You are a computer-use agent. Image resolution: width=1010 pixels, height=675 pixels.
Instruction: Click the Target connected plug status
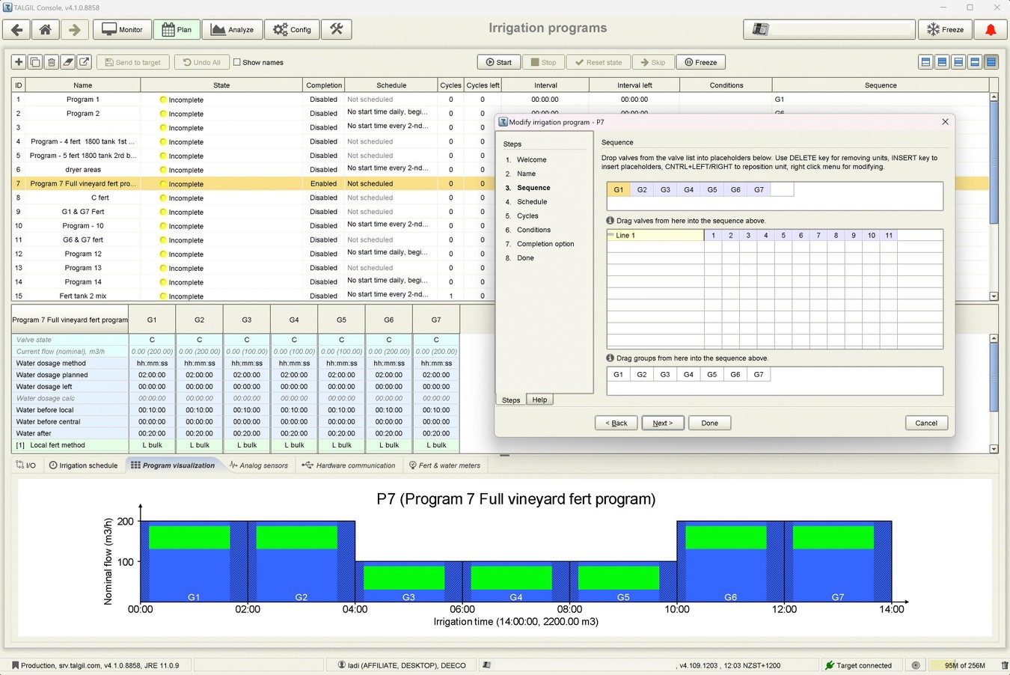[x=858, y=665]
